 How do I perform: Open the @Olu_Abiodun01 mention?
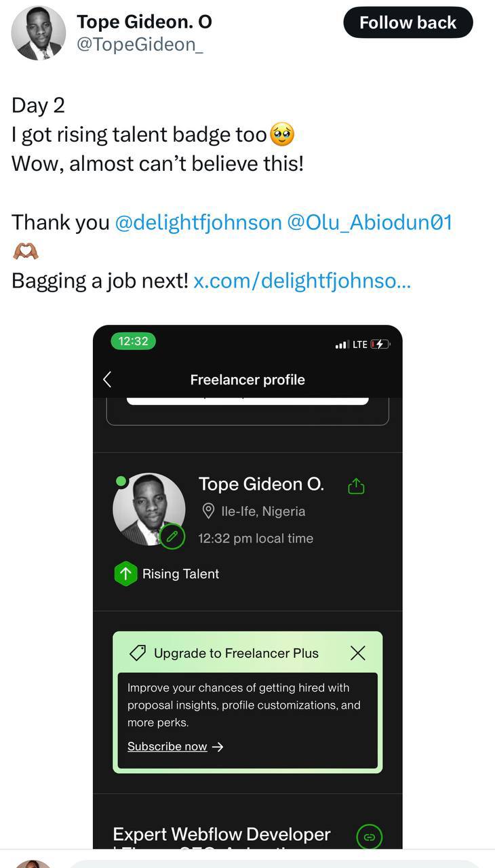tap(370, 222)
